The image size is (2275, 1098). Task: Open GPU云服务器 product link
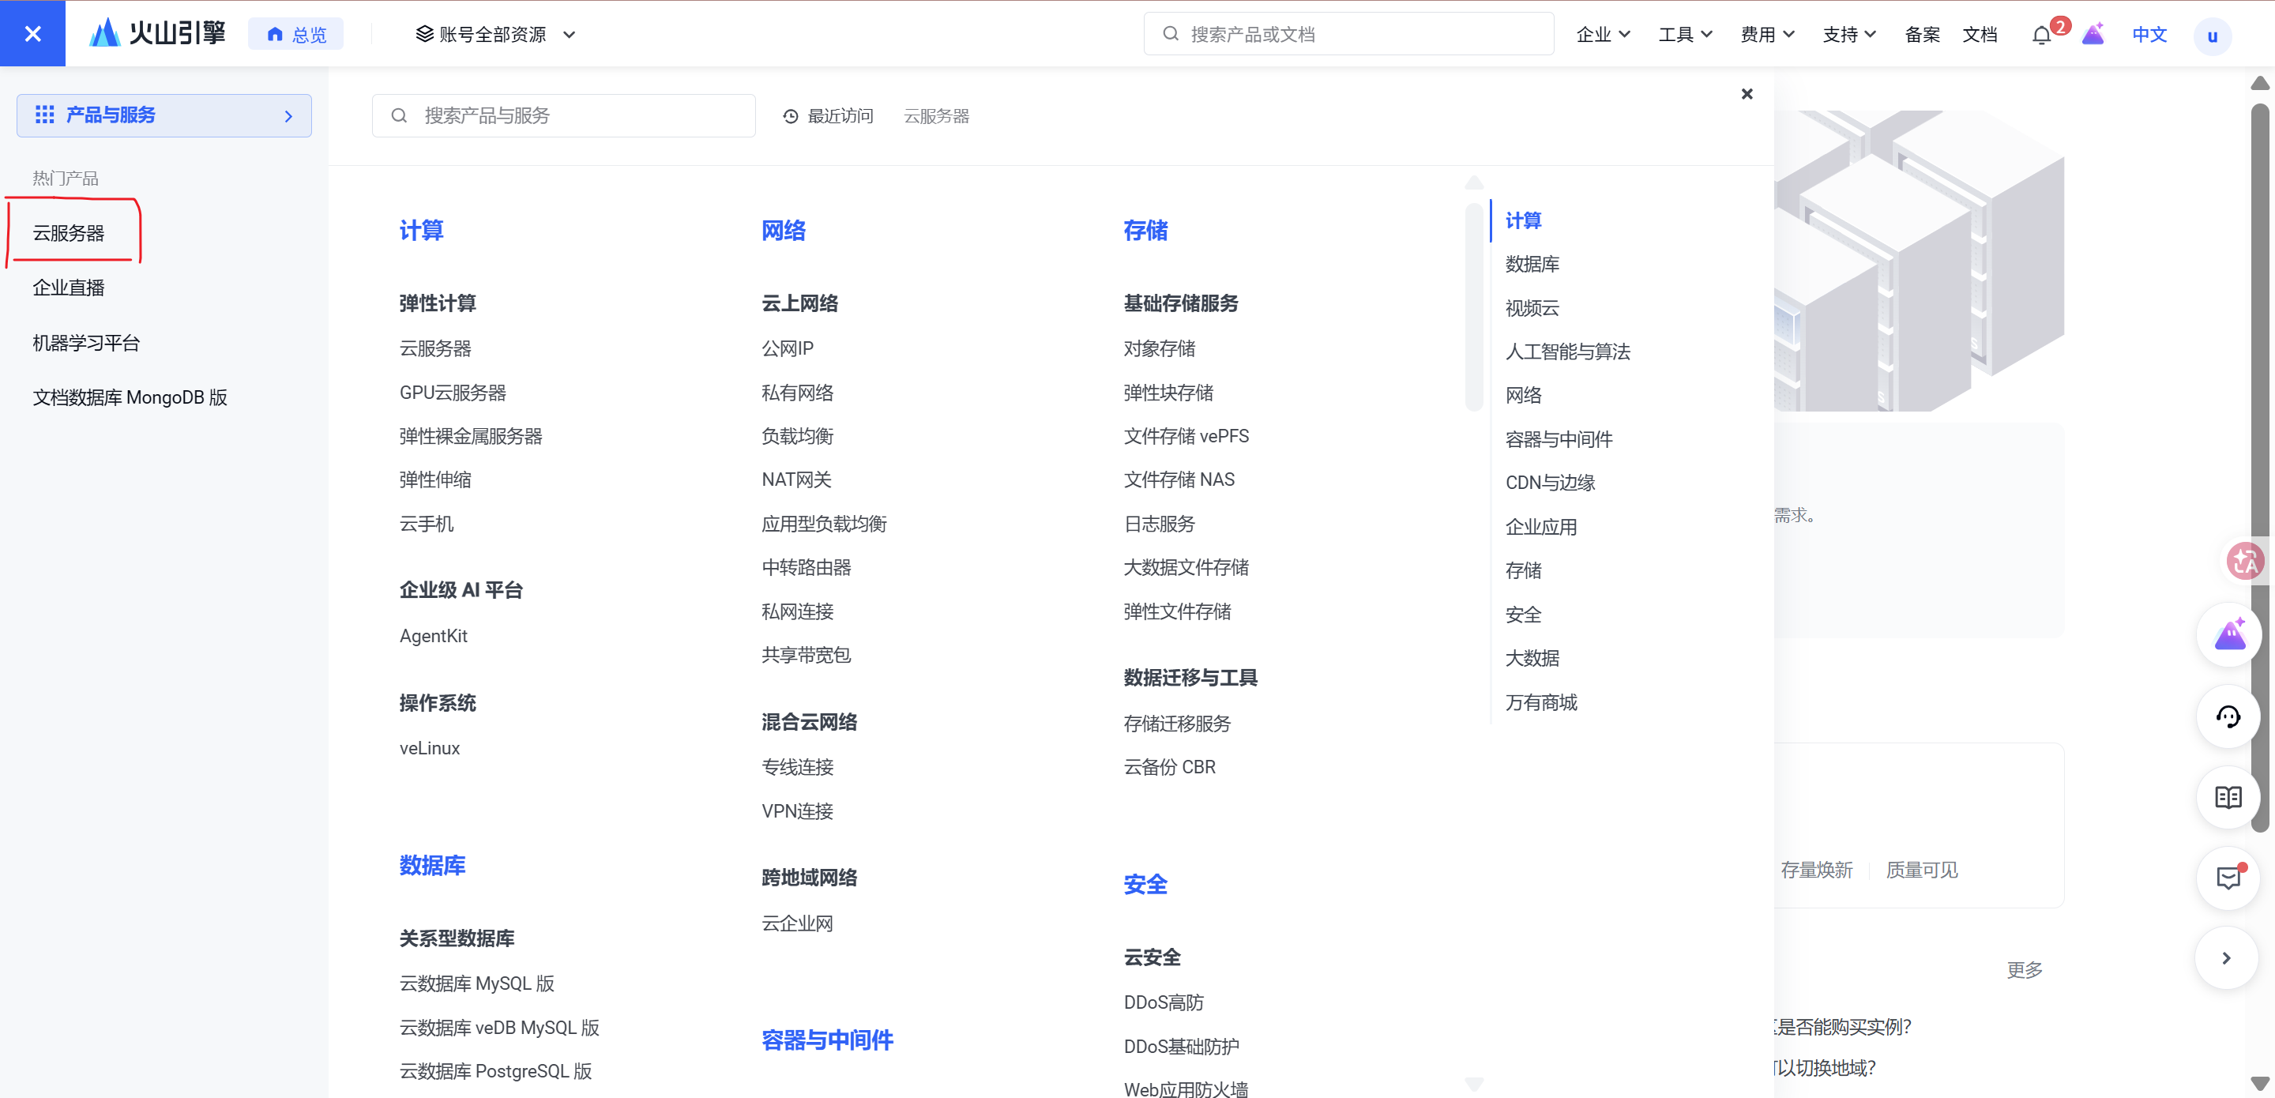click(x=452, y=393)
